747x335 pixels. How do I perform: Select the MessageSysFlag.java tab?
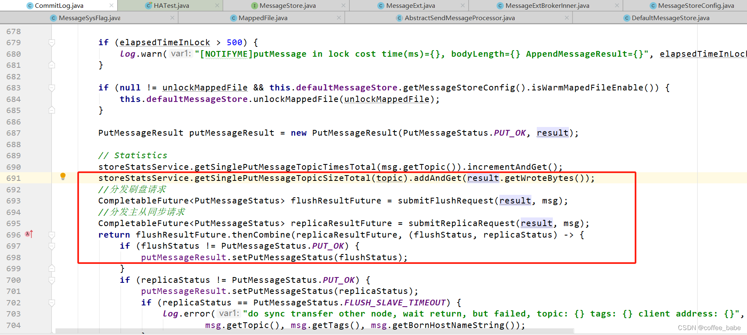(89, 18)
